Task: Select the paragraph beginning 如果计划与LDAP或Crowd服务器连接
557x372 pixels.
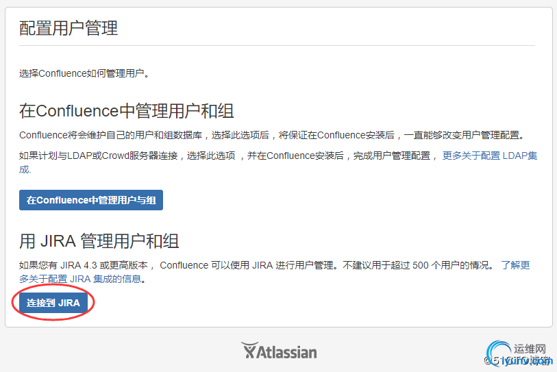Action: click(278, 162)
